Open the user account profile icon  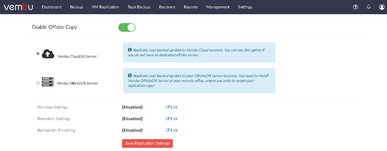382,7
